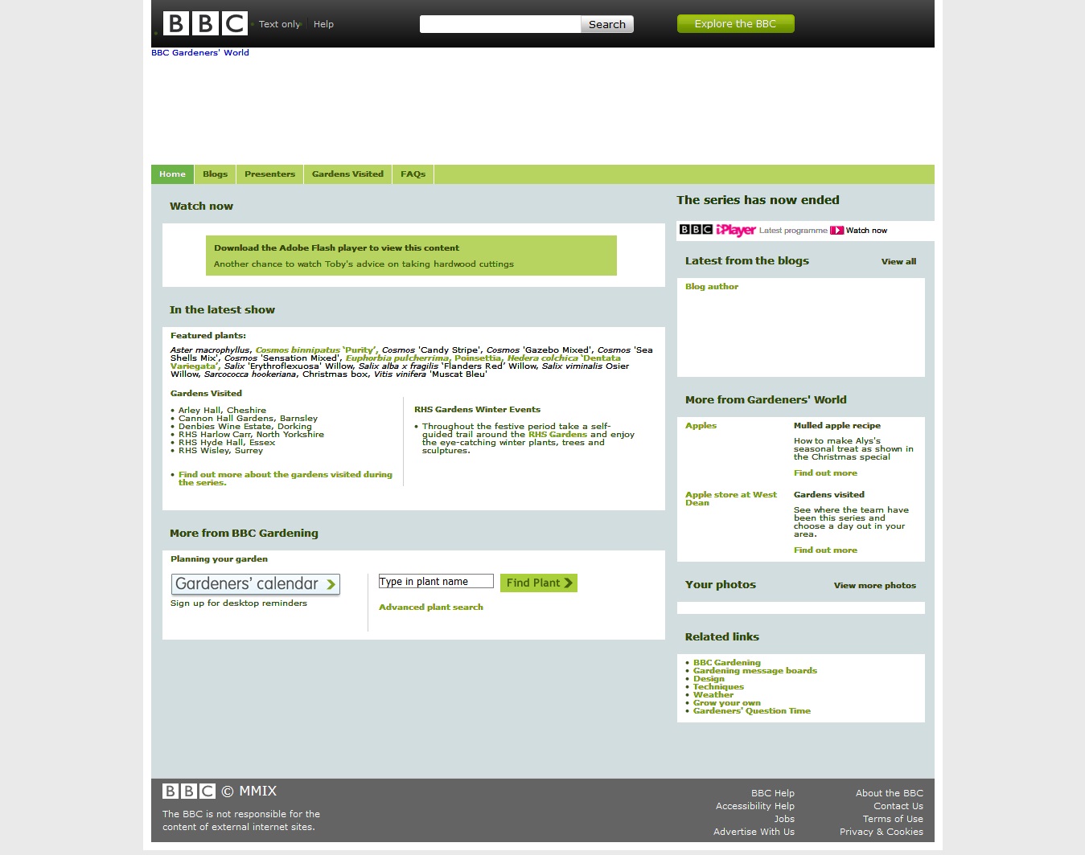Screen dimensions: 1085x855
Task: Open the FAQs tab
Action: (x=413, y=174)
